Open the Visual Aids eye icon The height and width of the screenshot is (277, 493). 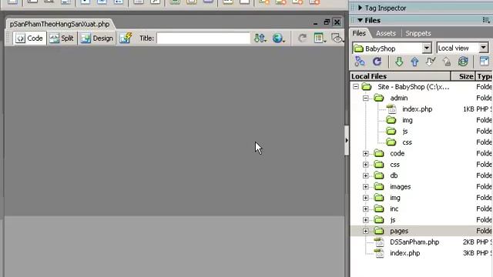point(337,38)
